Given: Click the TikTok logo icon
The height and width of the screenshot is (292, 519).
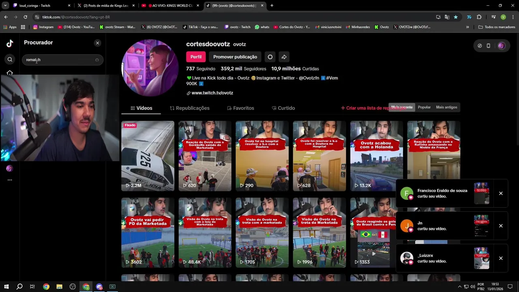Looking at the screenshot, I should coord(10,43).
